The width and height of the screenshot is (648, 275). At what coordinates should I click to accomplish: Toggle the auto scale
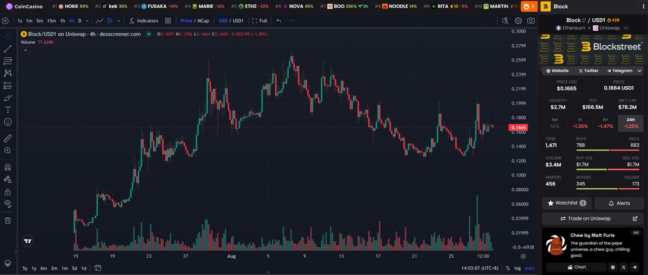click(x=529, y=268)
